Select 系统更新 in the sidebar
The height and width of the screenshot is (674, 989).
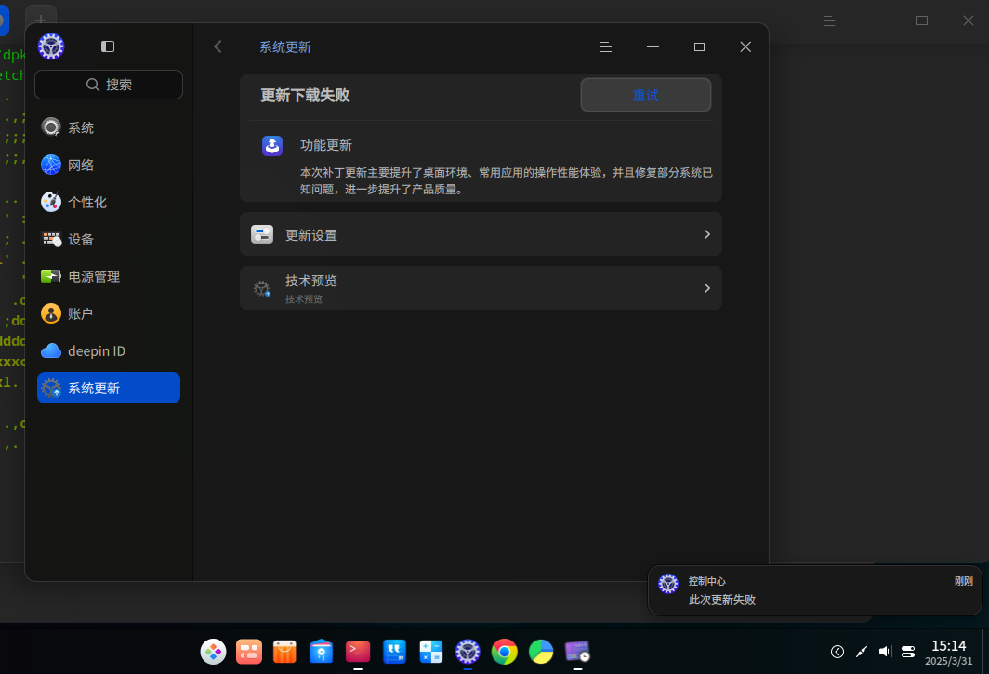pyautogui.click(x=109, y=388)
